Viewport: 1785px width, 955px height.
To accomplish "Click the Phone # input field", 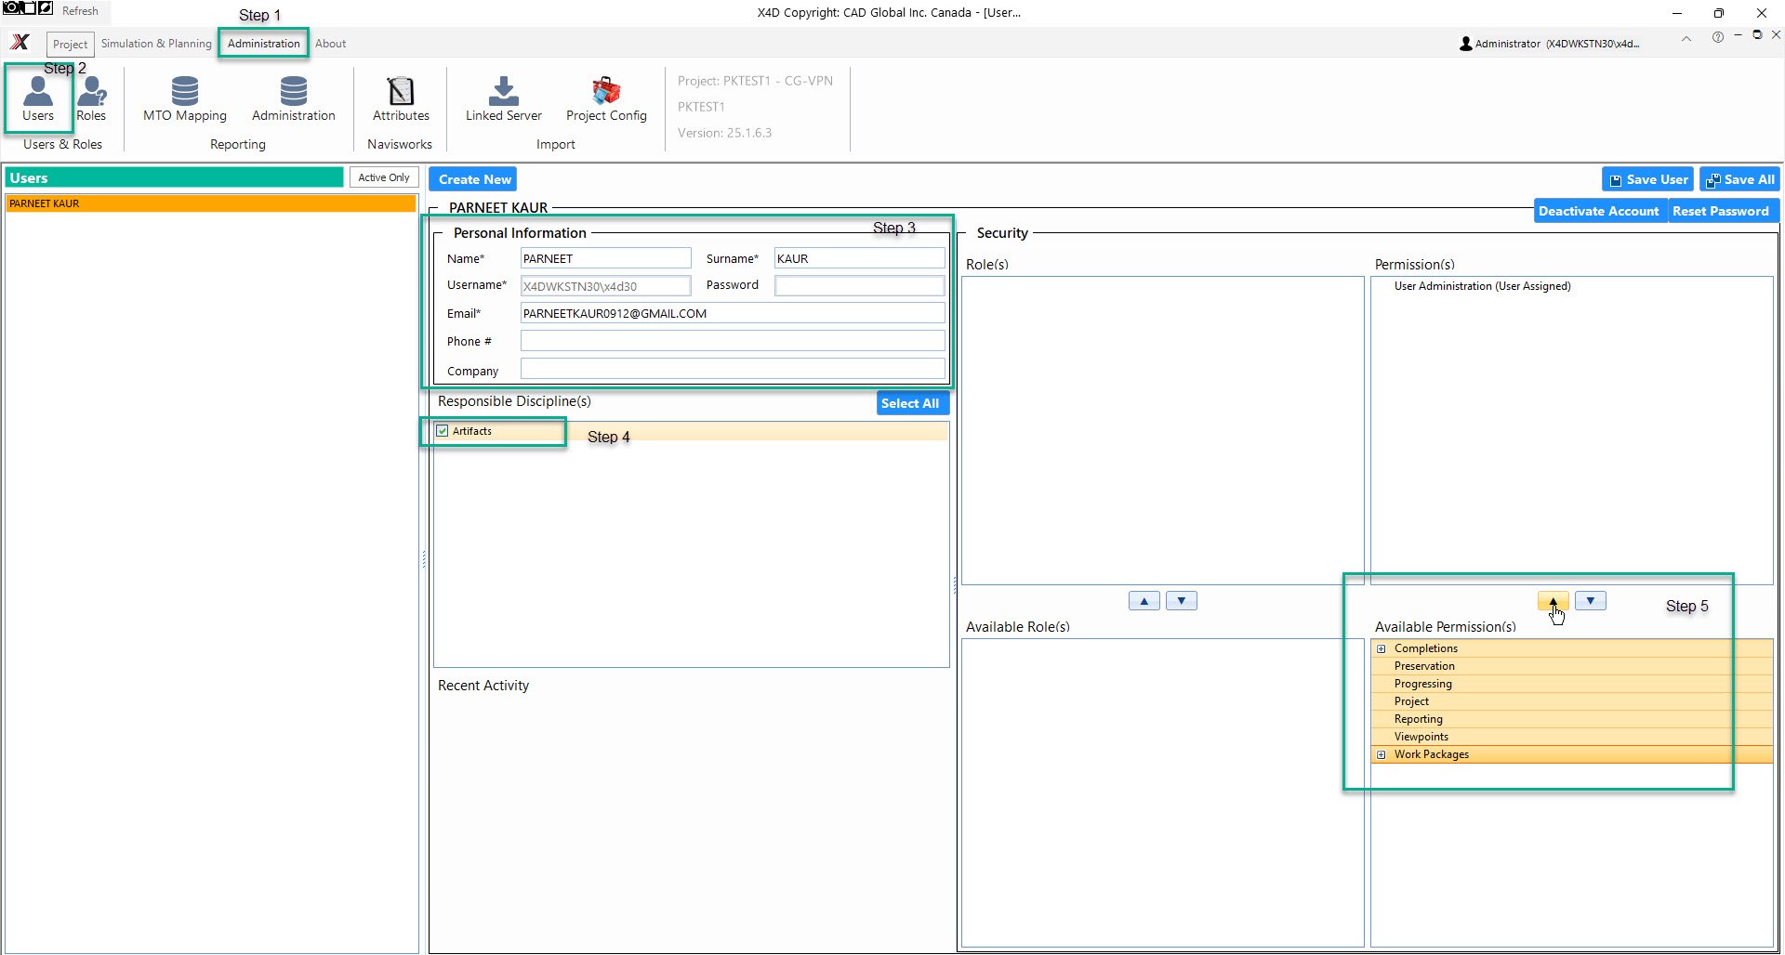I will coord(733,341).
